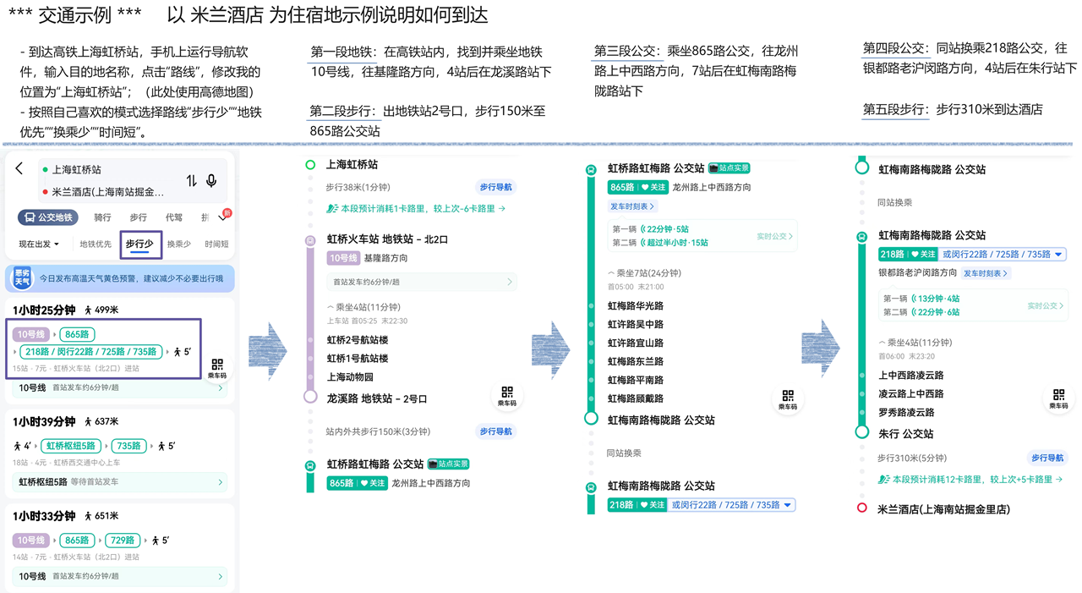Open 首站发车 row in the 1小时25分钟 card
This screenshot has height=593, width=1082.
pos(120,387)
